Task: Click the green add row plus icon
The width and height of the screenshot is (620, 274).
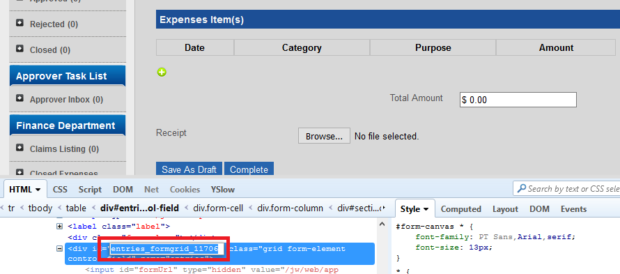Action: tap(162, 72)
